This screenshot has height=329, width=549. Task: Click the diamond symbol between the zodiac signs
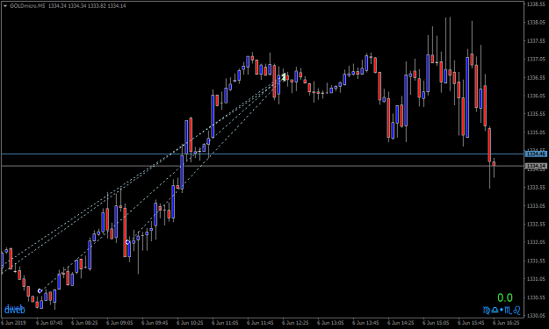[502, 310]
